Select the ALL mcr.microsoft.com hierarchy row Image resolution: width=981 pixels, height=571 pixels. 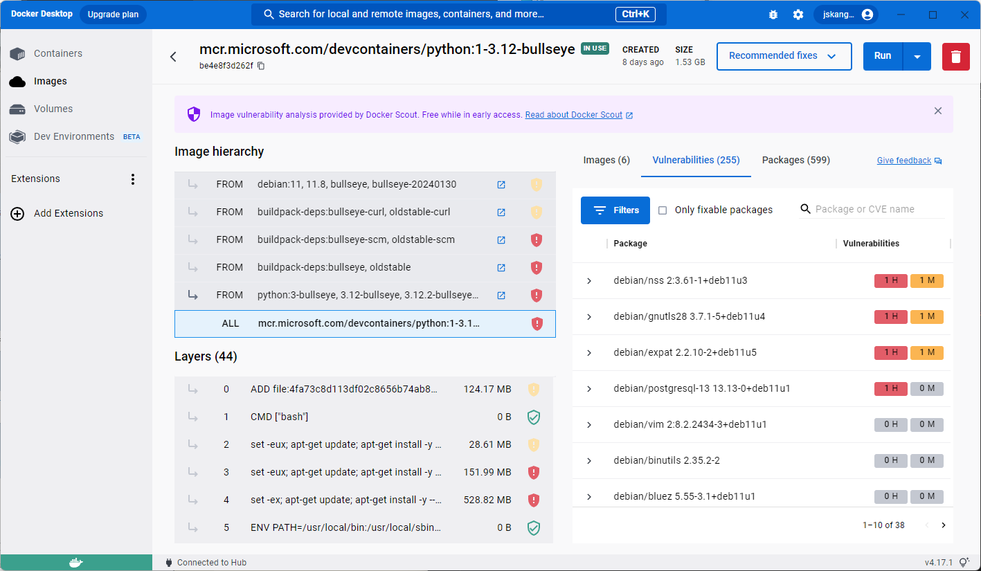click(x=365, y=324)
